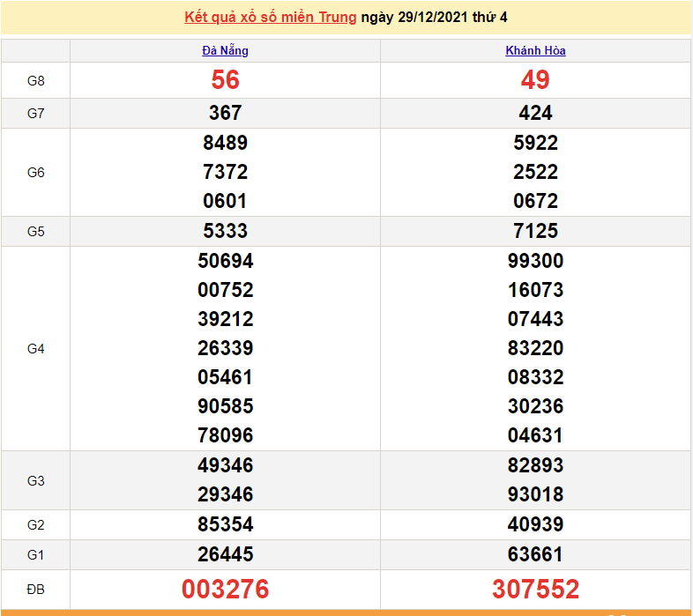The image size is (693, 616).
Task: Select the G5 number 5333
Action: pos(225,231)
